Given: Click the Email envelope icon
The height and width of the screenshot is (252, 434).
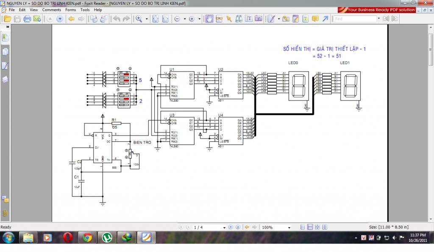Looking at the screenshot, I should pyautogui.click(x=37, y=19).
